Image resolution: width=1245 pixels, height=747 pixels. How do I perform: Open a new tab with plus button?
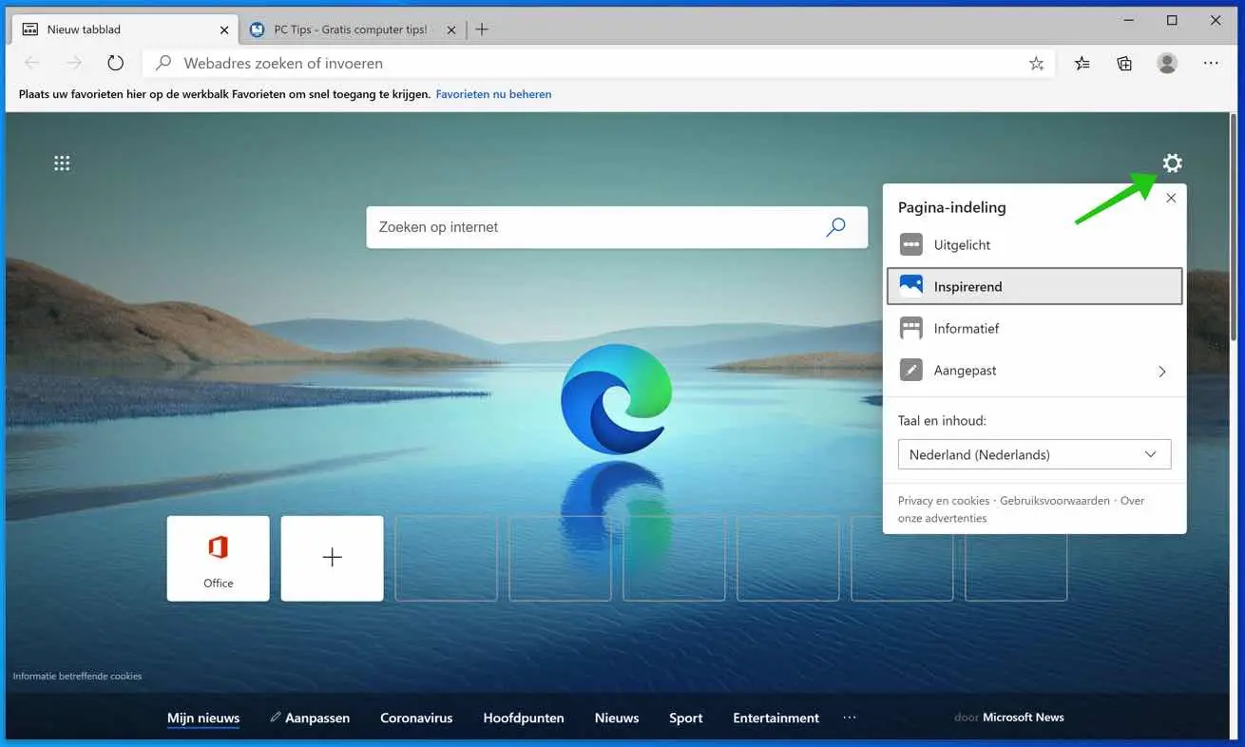(482, 29)
